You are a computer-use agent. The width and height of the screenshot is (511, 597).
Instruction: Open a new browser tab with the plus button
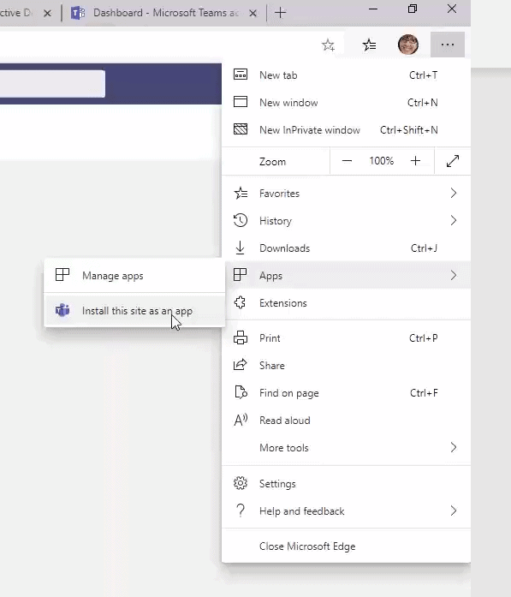[x=280, y=13]
